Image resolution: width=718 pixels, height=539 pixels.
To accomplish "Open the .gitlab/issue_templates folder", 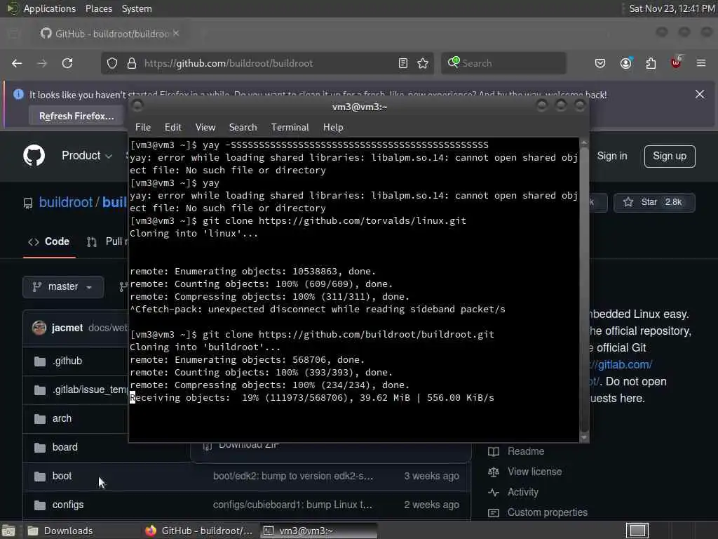I will 90,390.
